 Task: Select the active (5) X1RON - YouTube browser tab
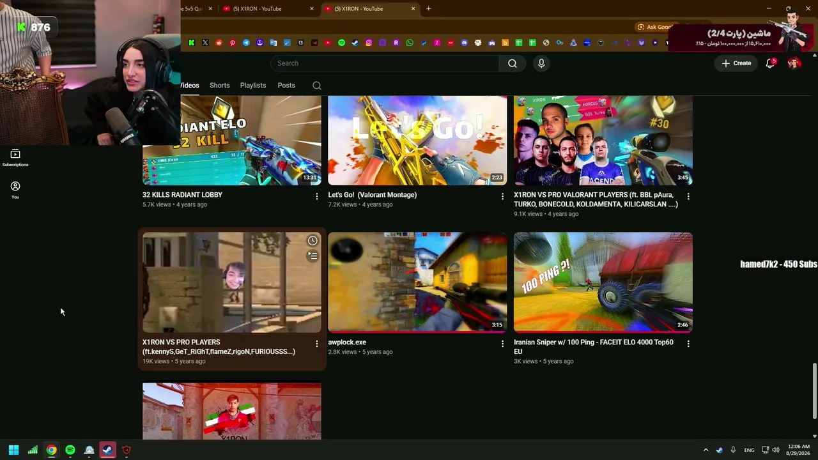pyautogui.click(x=369, y=9)
